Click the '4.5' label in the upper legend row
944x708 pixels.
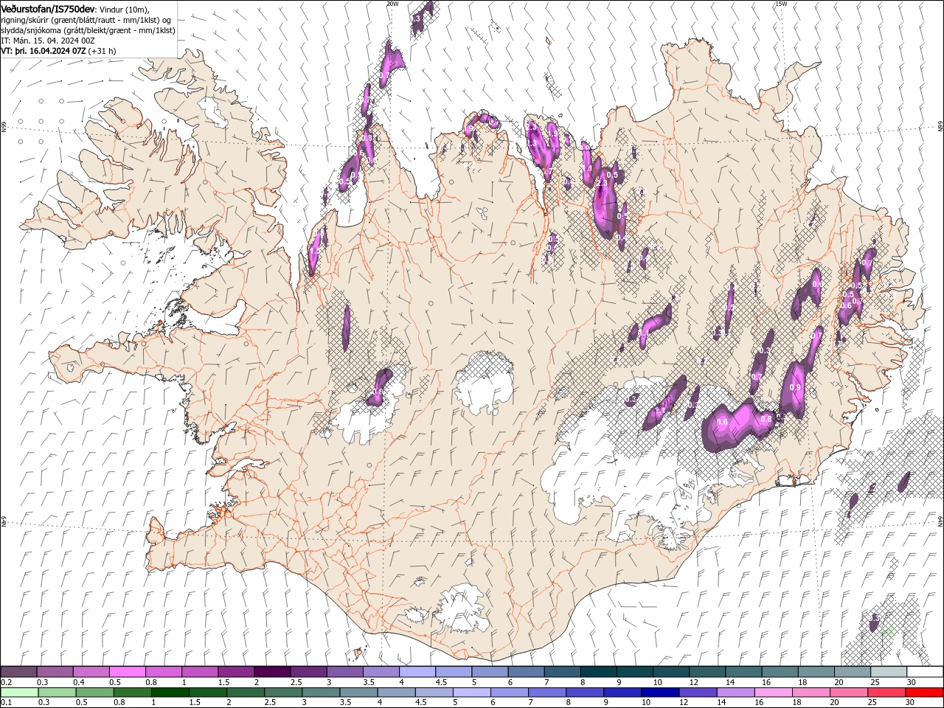pyautogui.click(x=441, y=682)
